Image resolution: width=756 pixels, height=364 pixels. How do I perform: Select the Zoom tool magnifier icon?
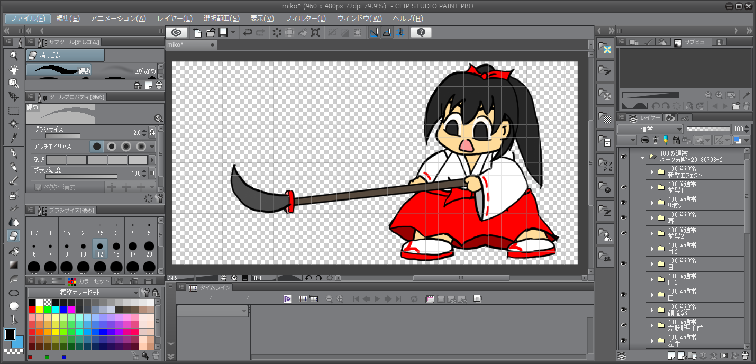coord(13,55)
